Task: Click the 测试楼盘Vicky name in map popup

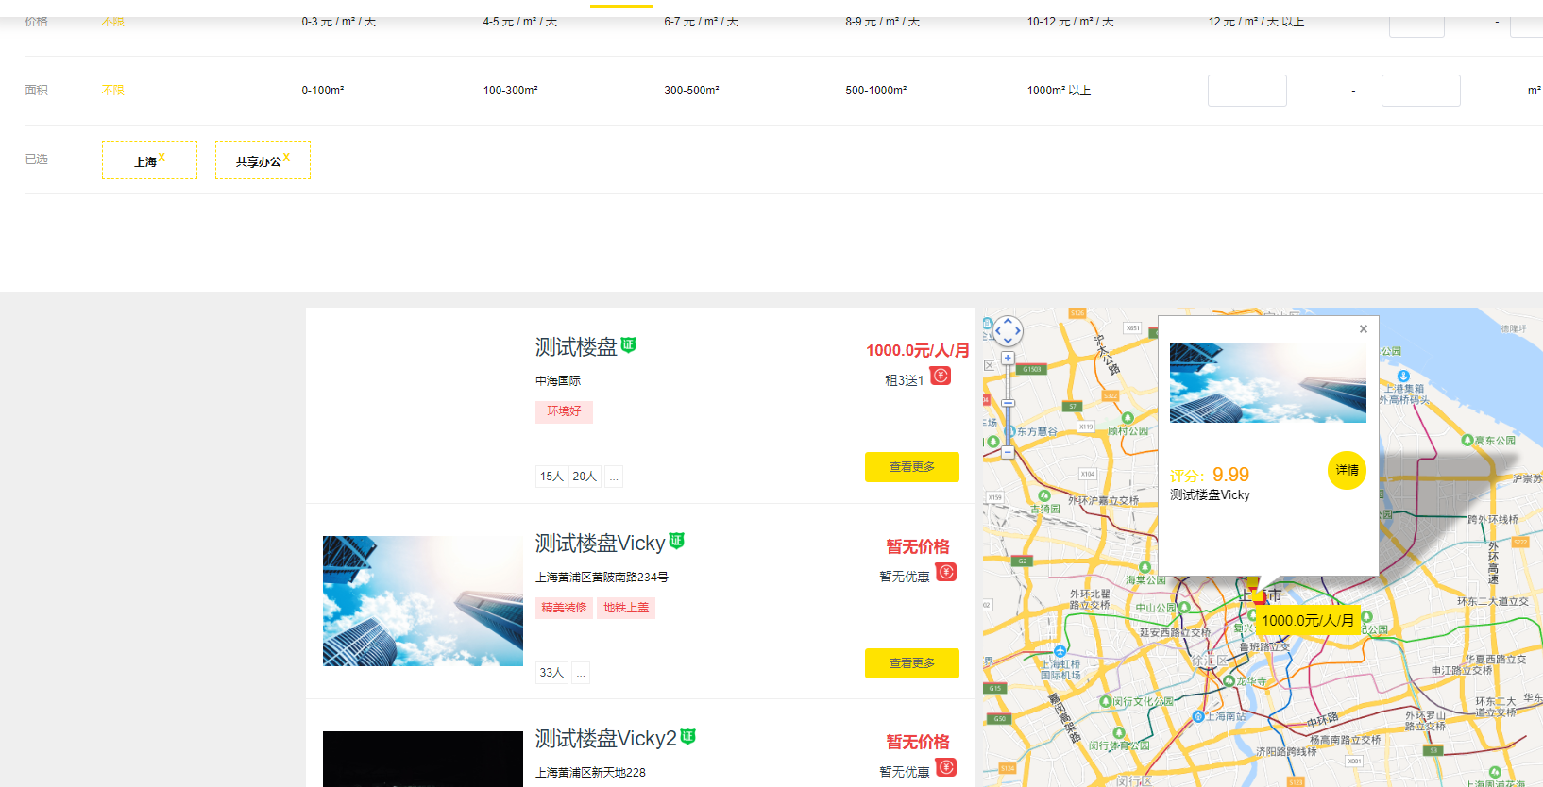Action: [1210, 494]
